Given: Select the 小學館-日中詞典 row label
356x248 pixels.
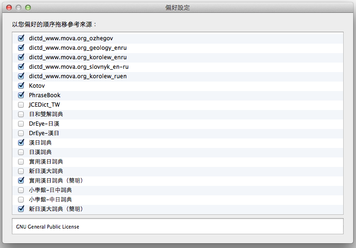Looking at the screenshot, I should point(50,190).
